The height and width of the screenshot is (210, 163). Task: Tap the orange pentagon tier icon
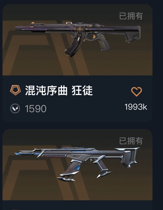[15, 90]
